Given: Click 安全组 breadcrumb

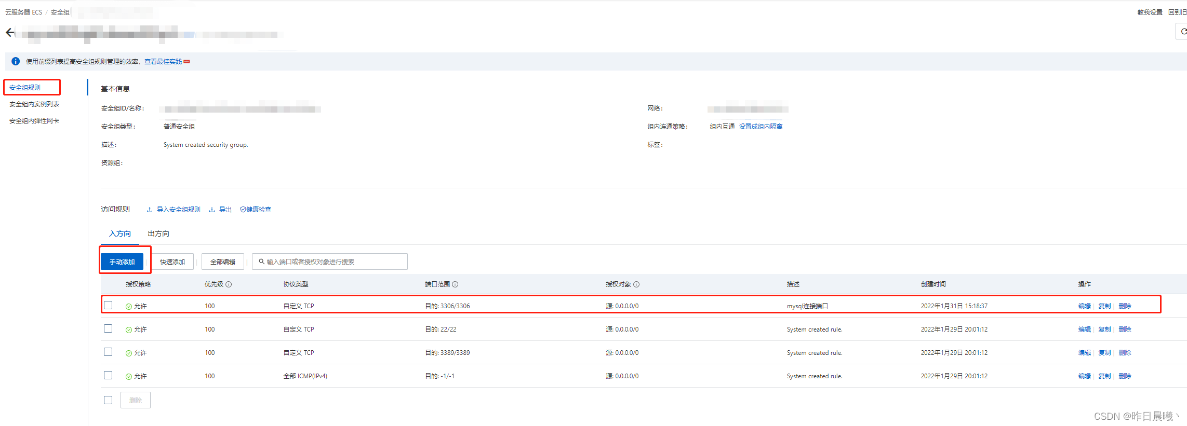Looking at the screenshot, I should coord(60,12).
